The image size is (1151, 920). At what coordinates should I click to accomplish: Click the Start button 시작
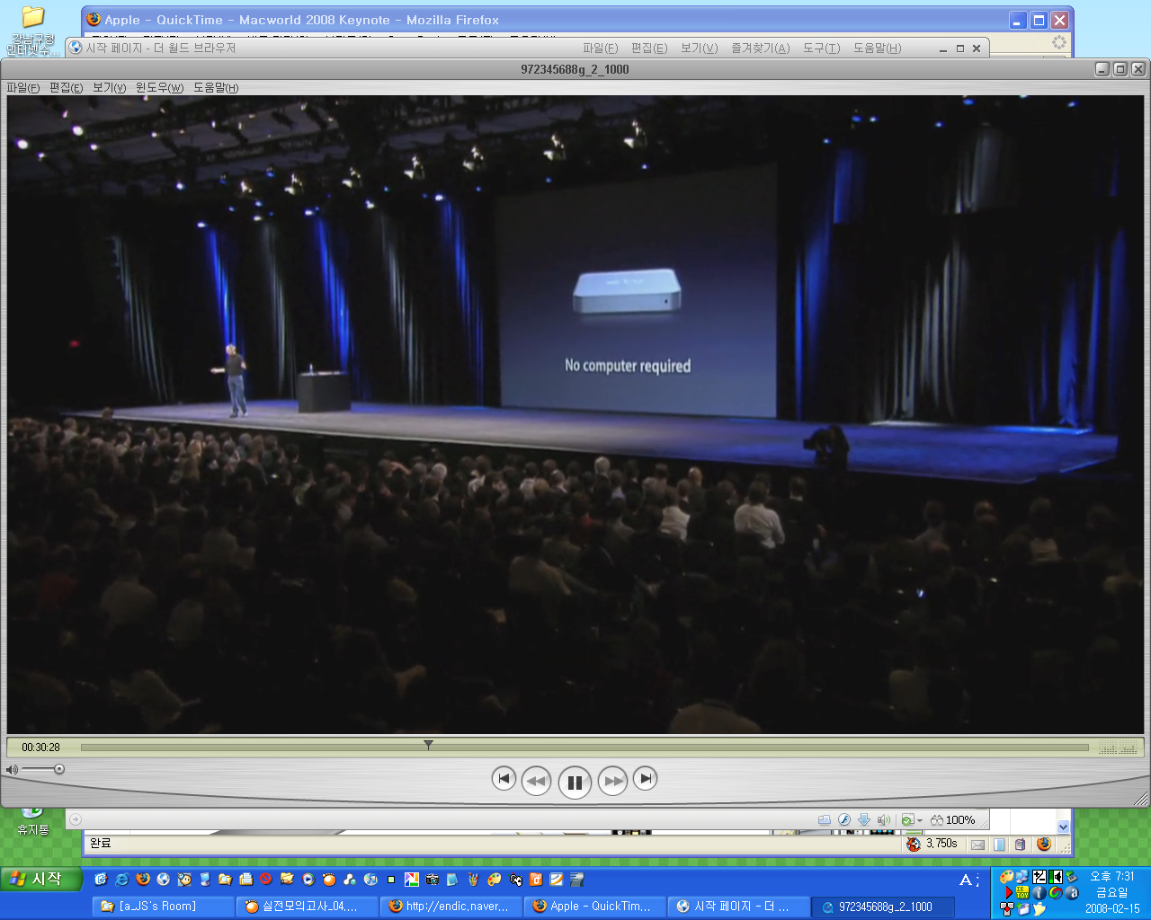coord(41,879)
